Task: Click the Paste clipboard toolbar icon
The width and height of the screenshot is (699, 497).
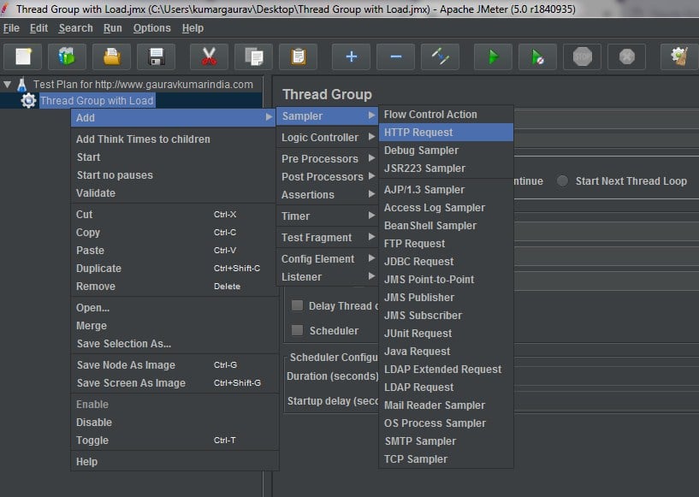Action: [x=298, y=57]
